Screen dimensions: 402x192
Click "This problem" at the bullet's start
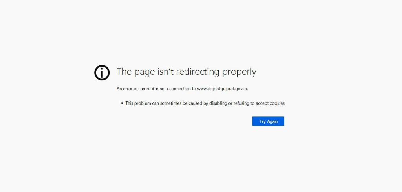136,103
